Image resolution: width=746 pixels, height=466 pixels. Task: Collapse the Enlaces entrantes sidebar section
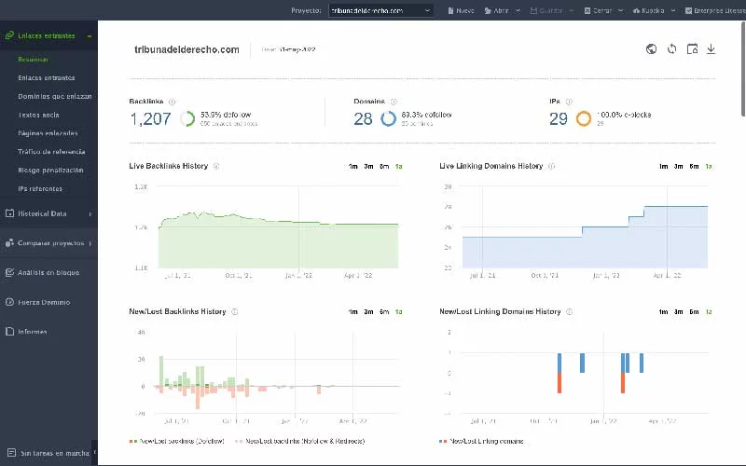89,36
